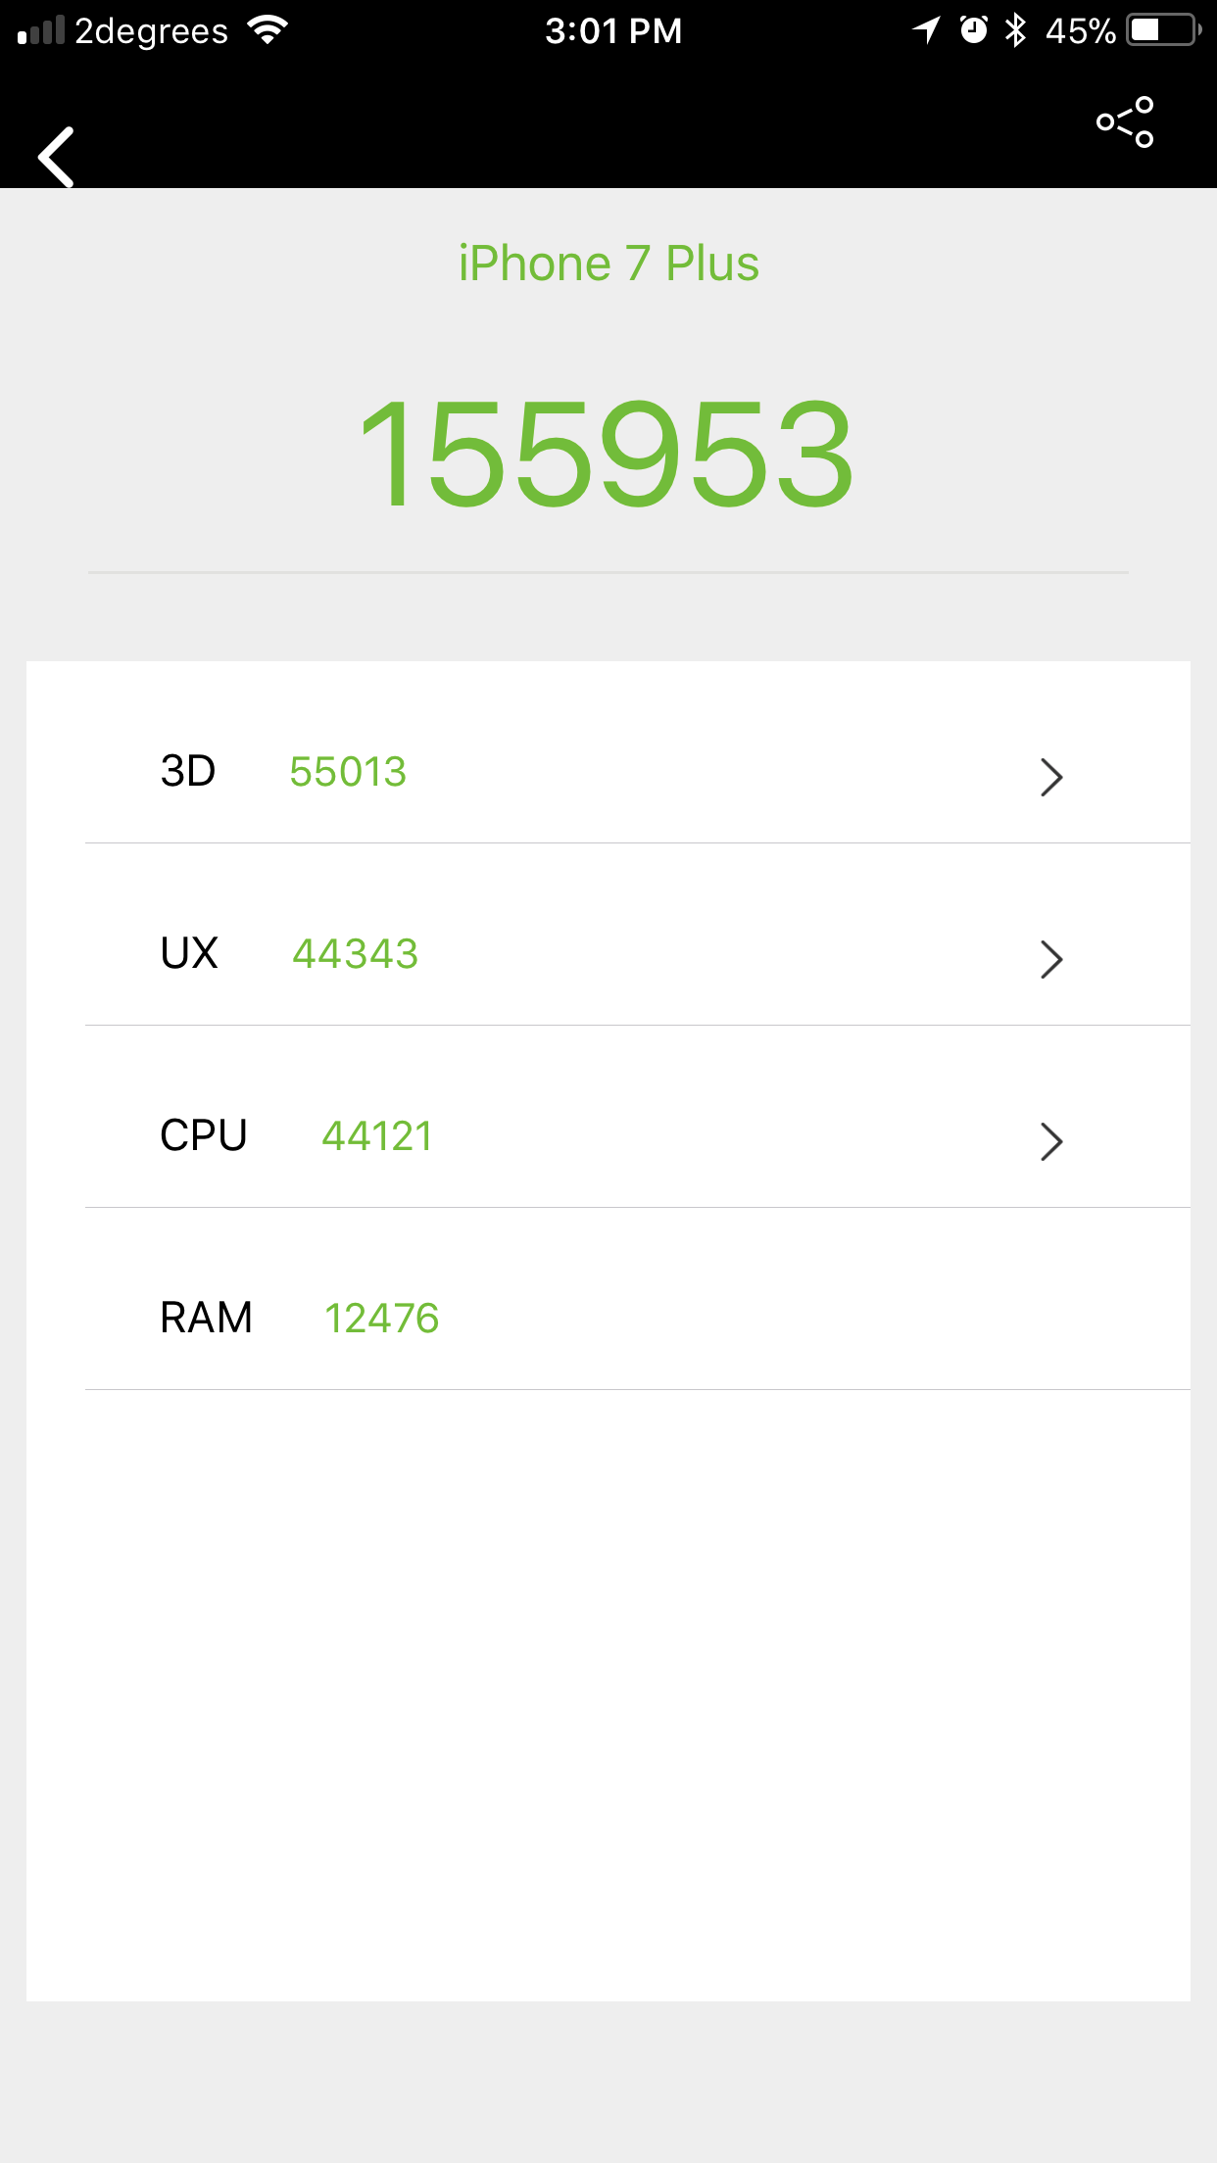Tap the alarm clock status icon

click(x=973, y=30)
